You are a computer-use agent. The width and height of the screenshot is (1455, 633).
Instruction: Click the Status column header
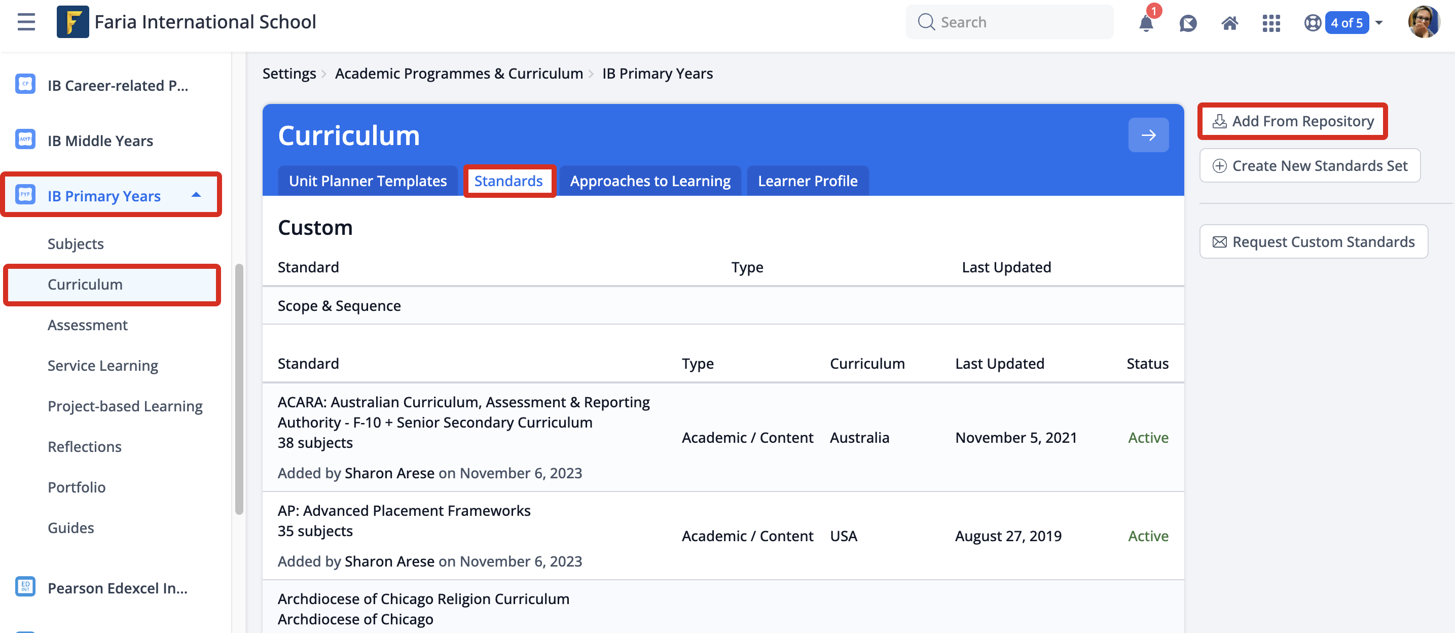[x=1147, y=363]
